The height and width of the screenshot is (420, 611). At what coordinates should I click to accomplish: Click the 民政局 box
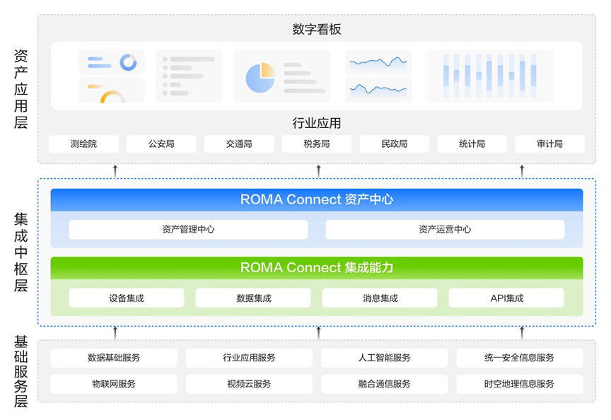[x=395, y=144]
